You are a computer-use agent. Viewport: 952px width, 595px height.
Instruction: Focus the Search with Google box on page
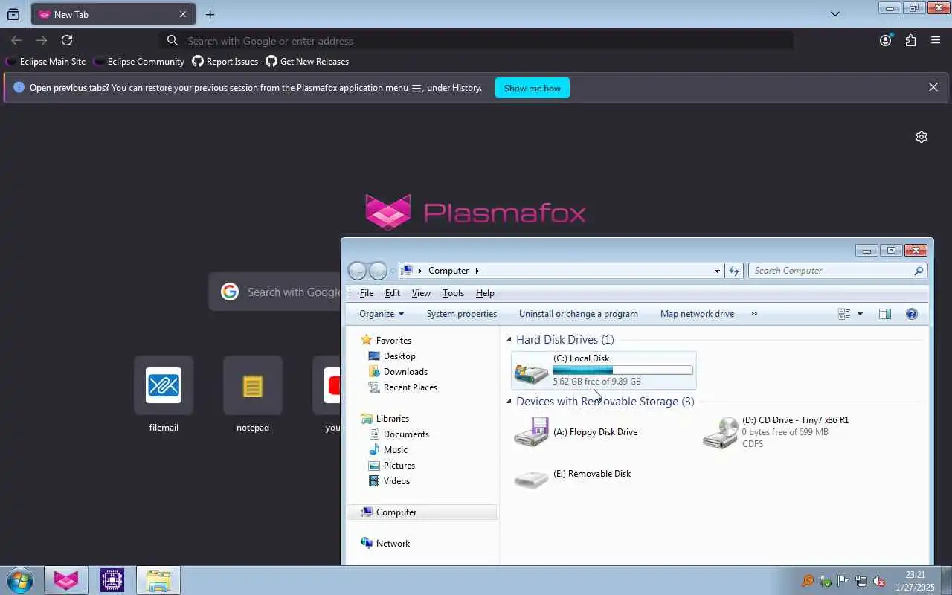pyautogui.click(x=275, y=292)
